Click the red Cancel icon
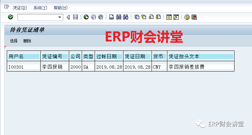Image resolution: width=252 pixels, height=135 pixels. pos(101,17)
